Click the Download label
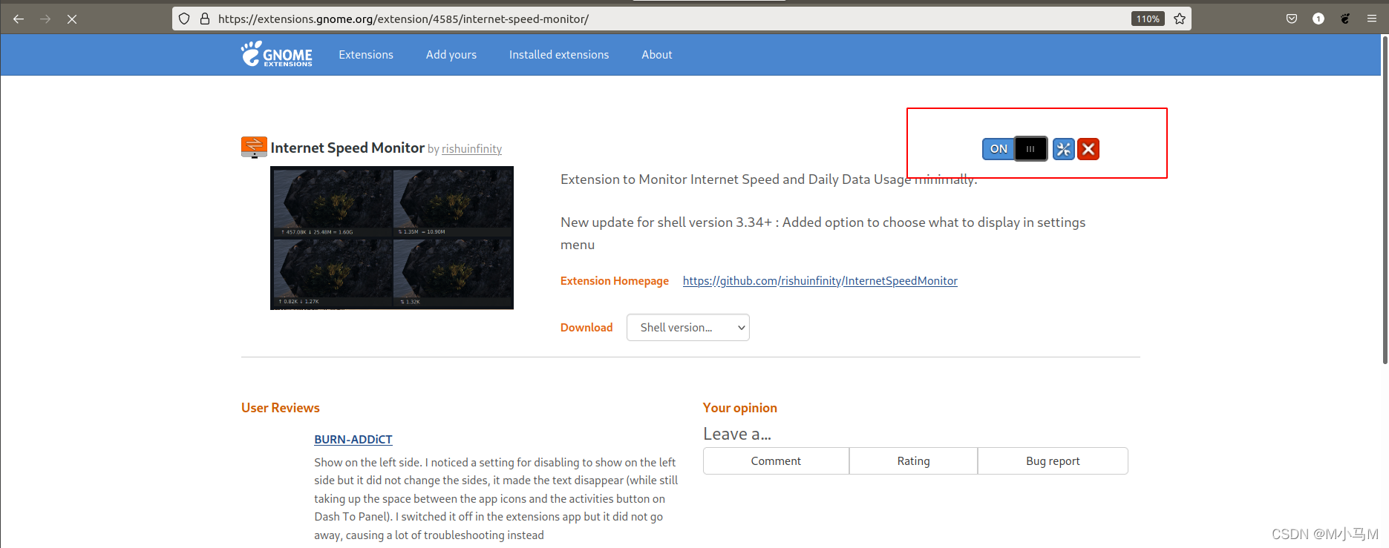 point(586,328)
